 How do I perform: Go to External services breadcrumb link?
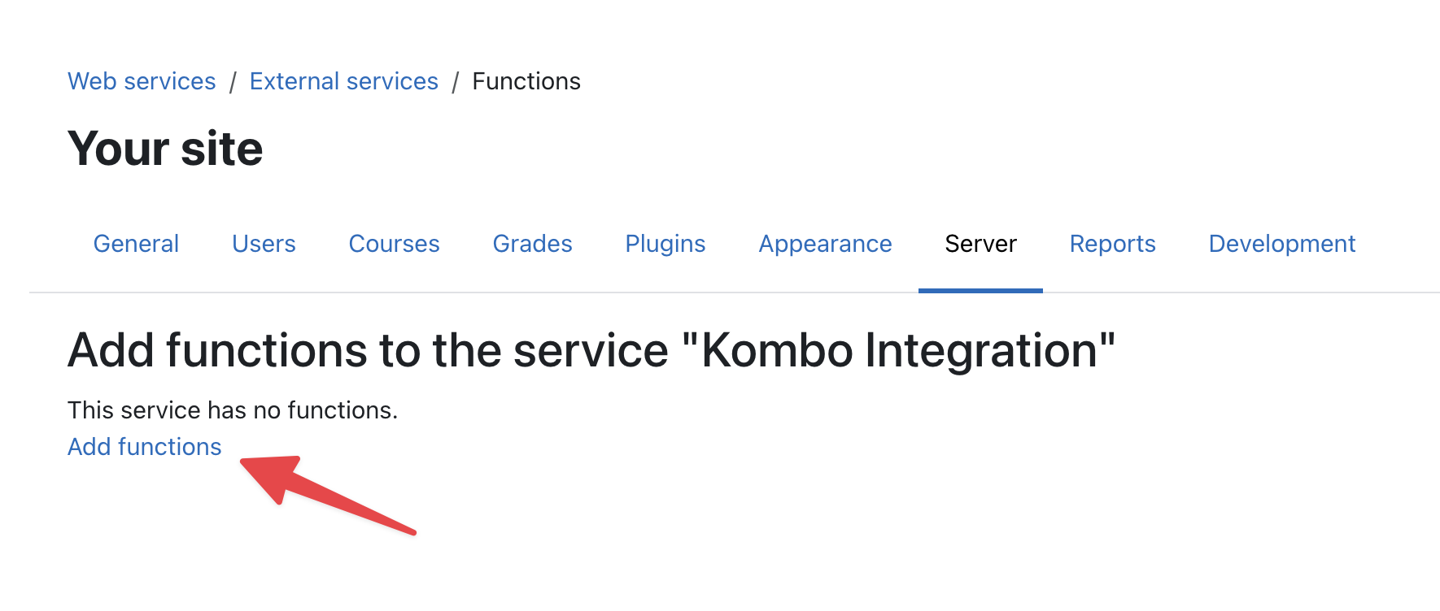pyautogui.click(x=343, y=81)
